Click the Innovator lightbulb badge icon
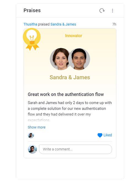Image resolution: width=139 pixels, height=182 pixels. pyautogui.click(x=32, y=39)
